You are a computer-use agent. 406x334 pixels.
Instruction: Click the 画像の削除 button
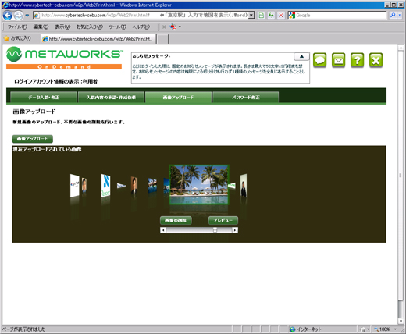pyautogui.click(x=176, y=220)
